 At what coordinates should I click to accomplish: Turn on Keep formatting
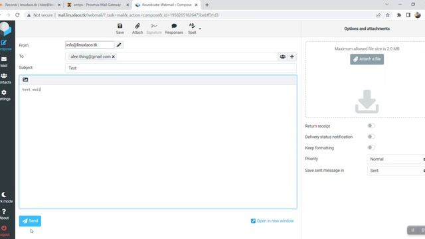click(371, 147)
